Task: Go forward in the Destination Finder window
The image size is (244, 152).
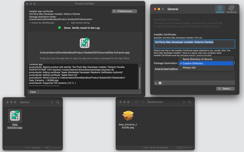Action: tap(143, 102)
